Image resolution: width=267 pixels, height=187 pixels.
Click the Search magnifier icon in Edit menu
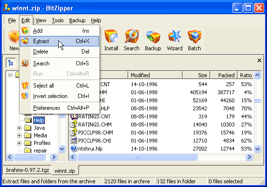[x=25, y=63]
